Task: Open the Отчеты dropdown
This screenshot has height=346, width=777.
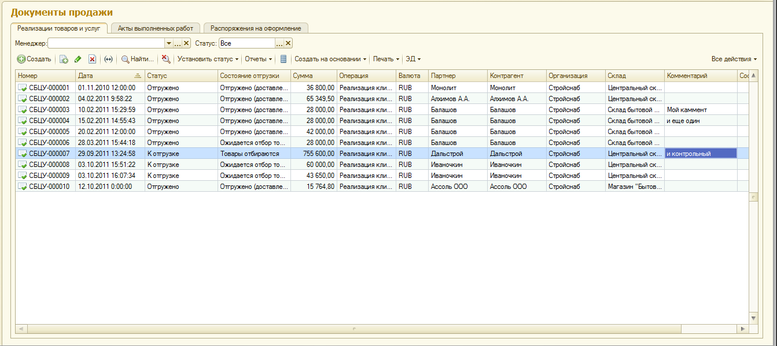Action: click(x=259, y=59)
